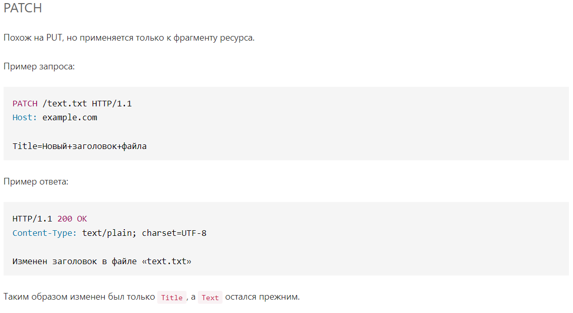The width and height of the screenshot is (573, 313).
Task: Click the 'Пример запроса:' label
Action: [39, 67]
